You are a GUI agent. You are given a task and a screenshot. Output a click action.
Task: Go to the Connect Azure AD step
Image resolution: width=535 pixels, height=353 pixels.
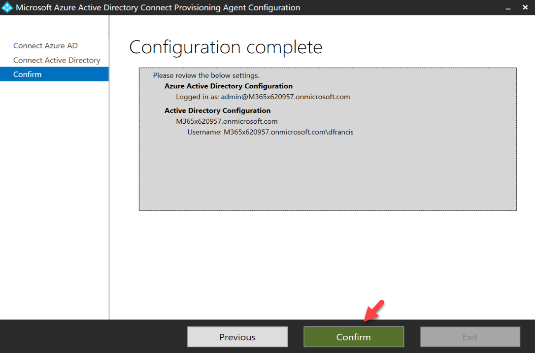tap(45, 46)
